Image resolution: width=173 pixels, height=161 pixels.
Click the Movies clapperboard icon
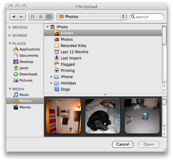(16, 107)
